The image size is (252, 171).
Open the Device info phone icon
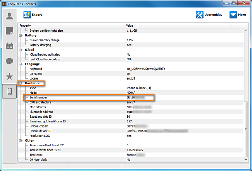click(9, 91)
